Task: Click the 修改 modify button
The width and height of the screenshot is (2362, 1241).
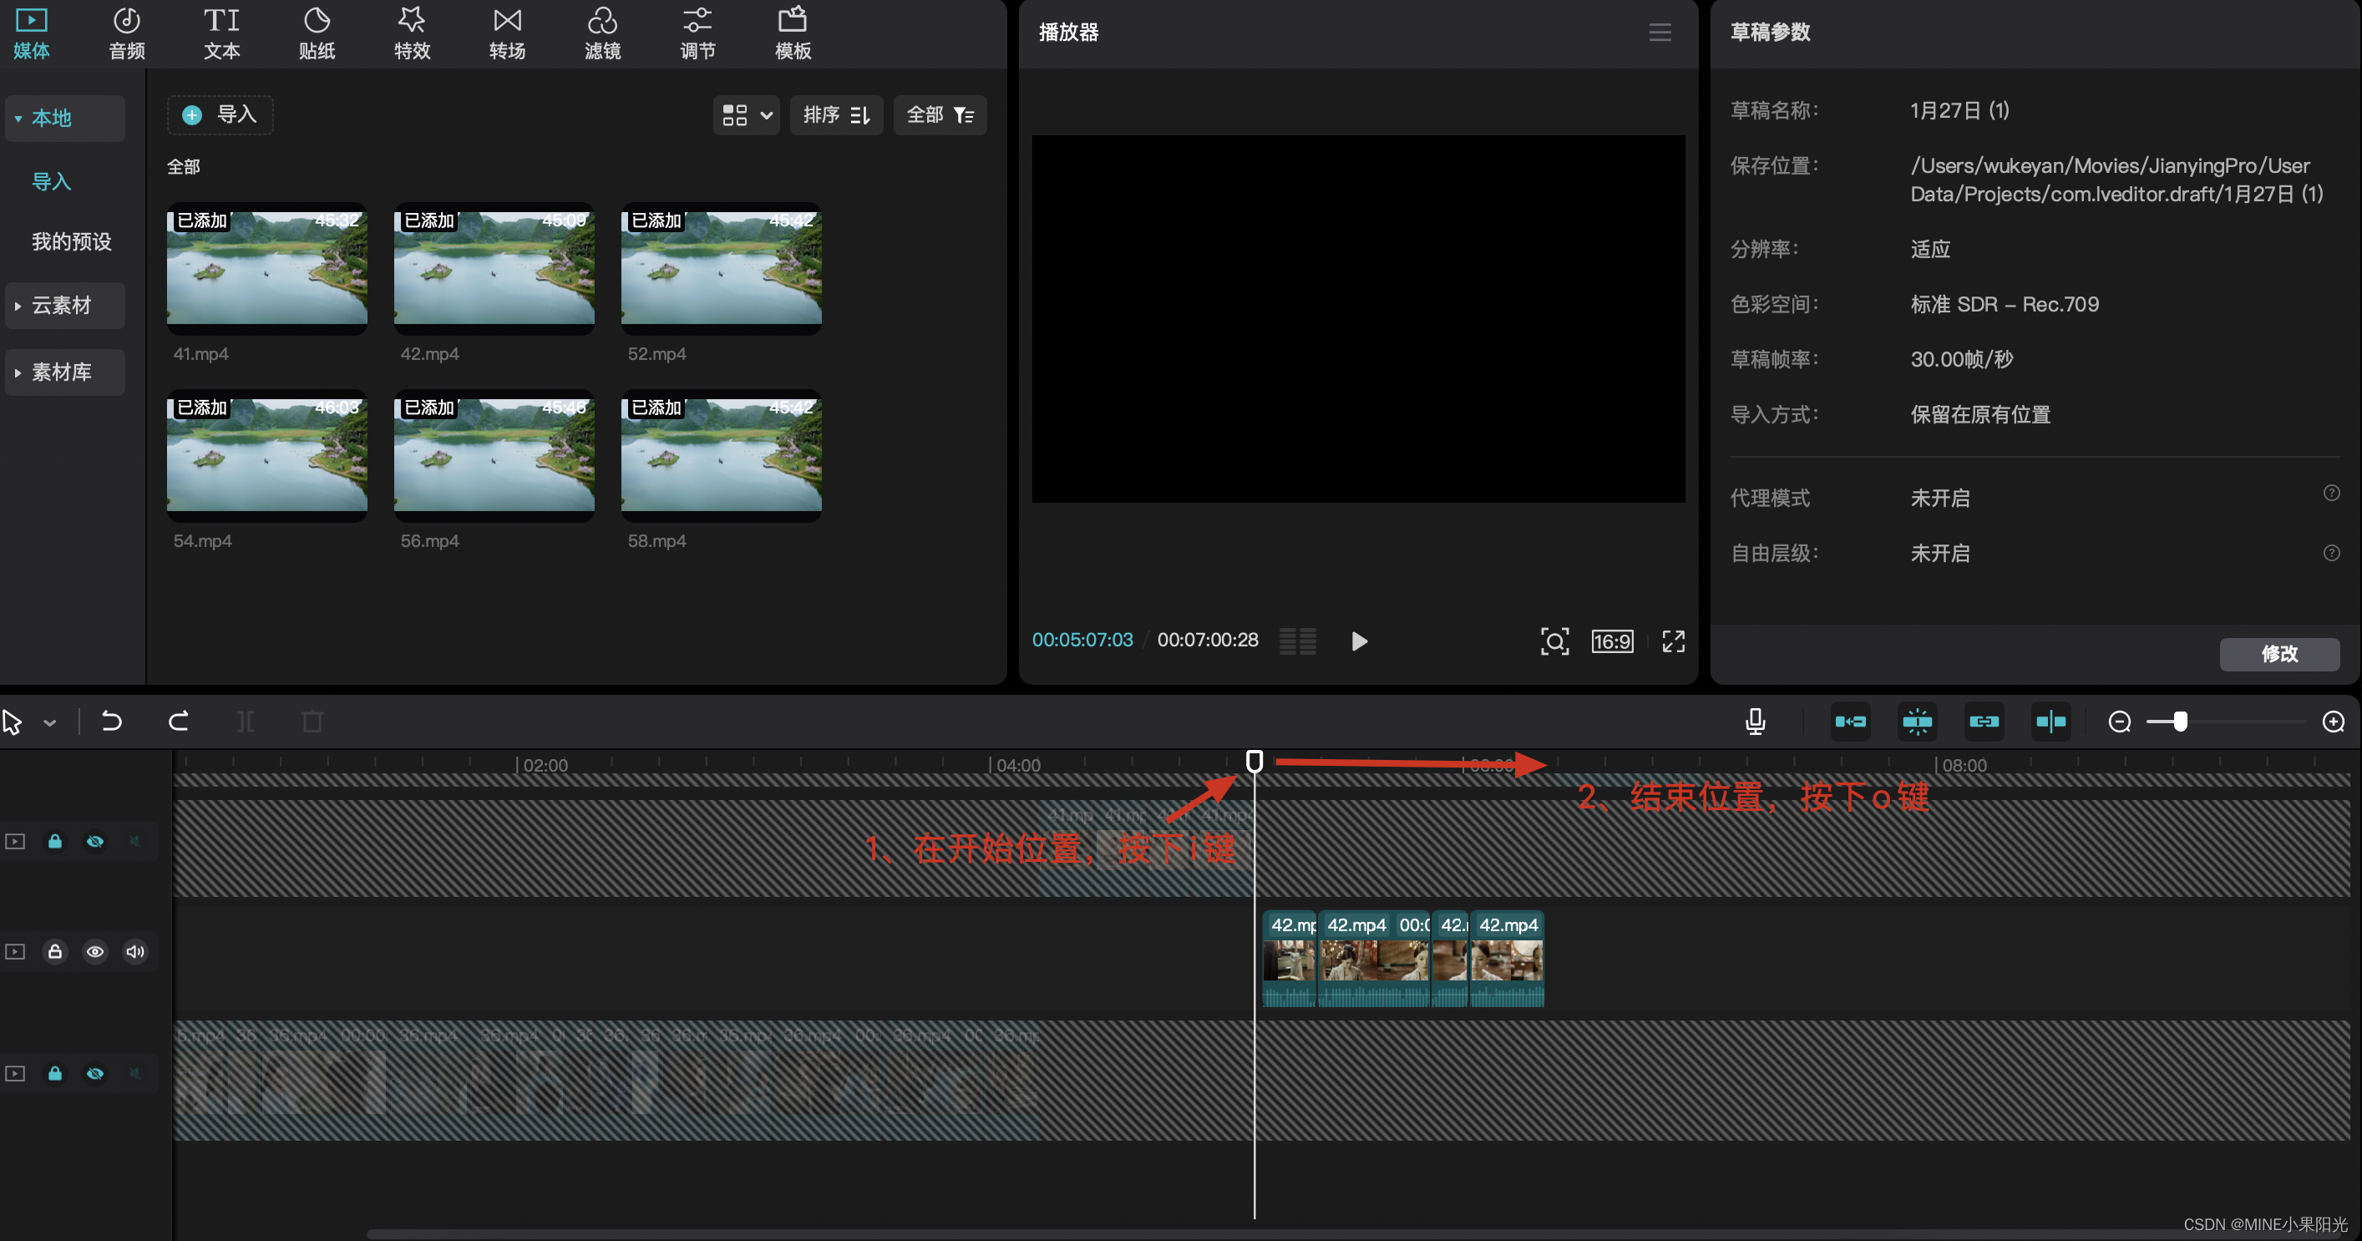Action: pos(2278,654)
